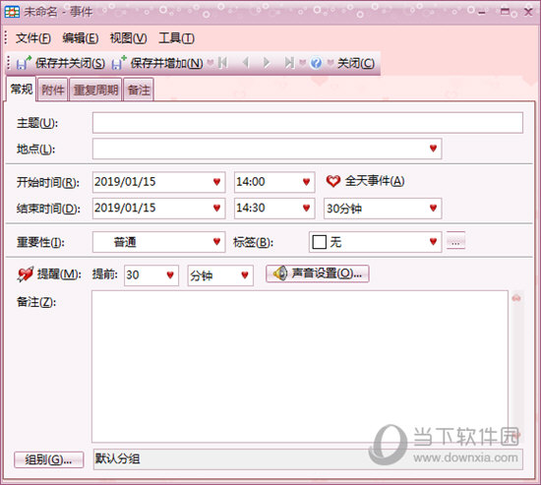Open help question-mark icon in toolbar

point(316,63)
